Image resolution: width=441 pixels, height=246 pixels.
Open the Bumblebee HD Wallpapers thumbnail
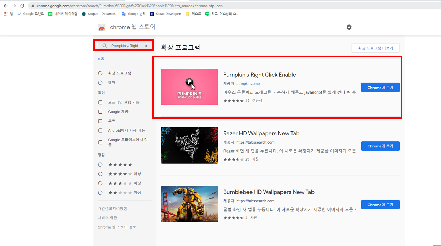189,204
